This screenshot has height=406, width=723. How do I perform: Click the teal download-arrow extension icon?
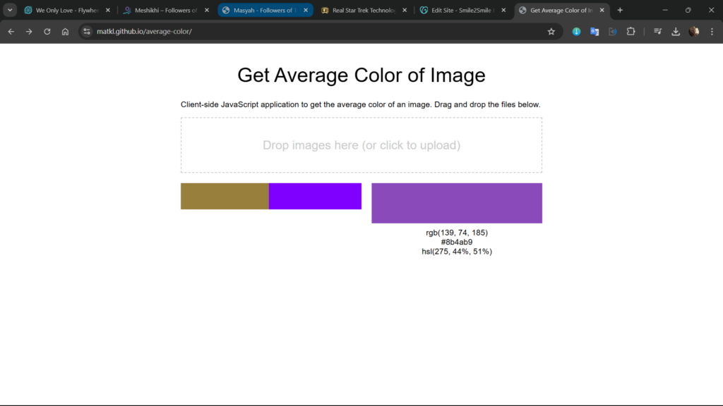click(x=576, y=32)
